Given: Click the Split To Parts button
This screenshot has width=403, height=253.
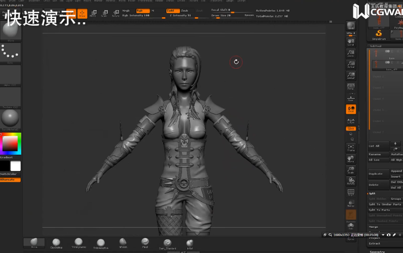Looking at the screenshot, I should pyautogui.click(x=379, y=209).
